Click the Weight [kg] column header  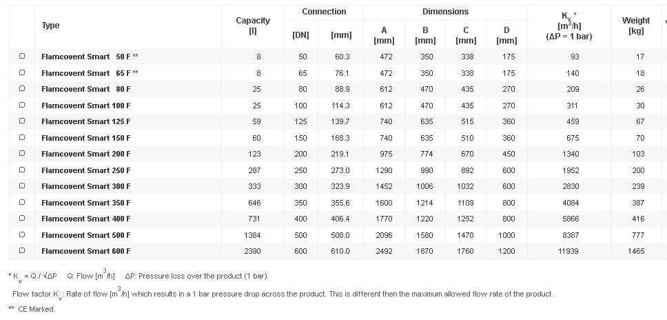635,26
